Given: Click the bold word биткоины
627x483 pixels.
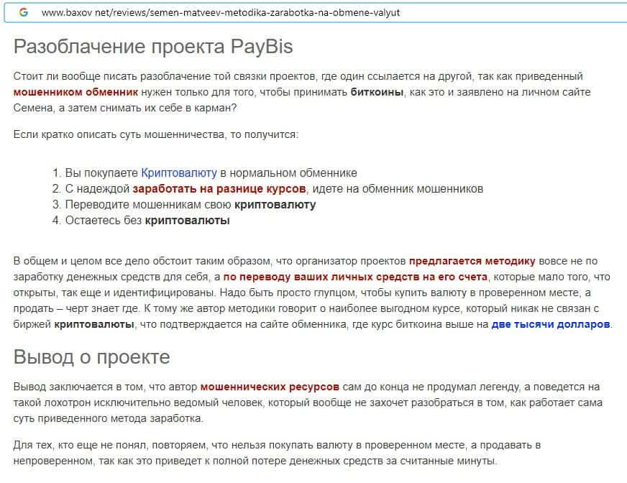Looking at the screenshot, I should pos(377,93).
